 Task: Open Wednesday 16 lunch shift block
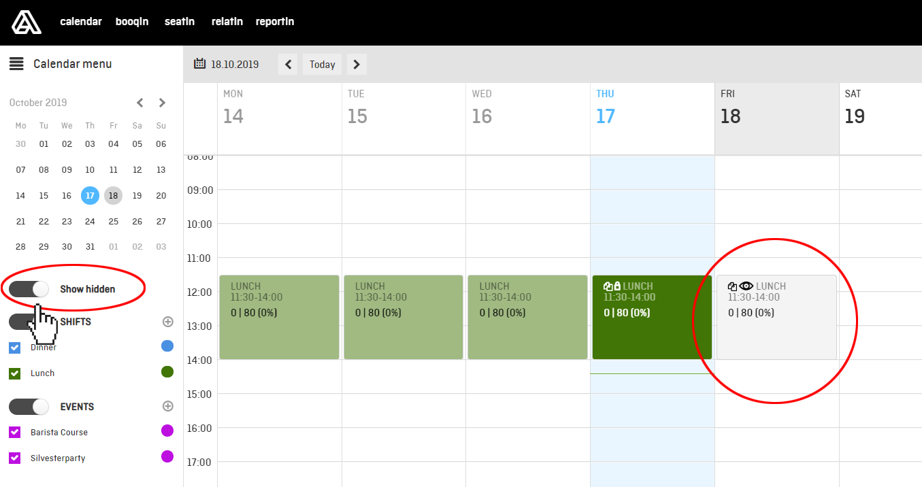[527, 317]
